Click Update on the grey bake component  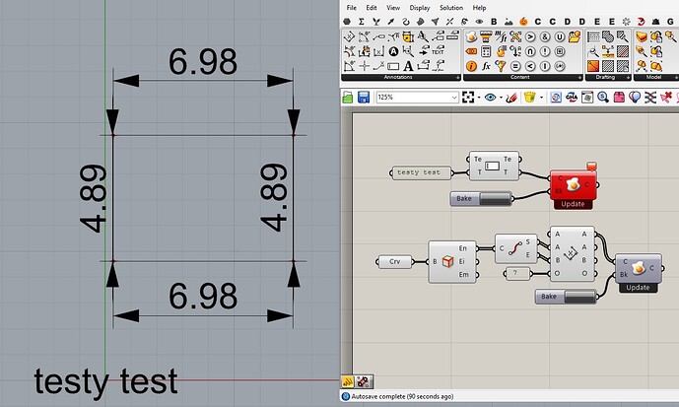click(x=638, y=288)
